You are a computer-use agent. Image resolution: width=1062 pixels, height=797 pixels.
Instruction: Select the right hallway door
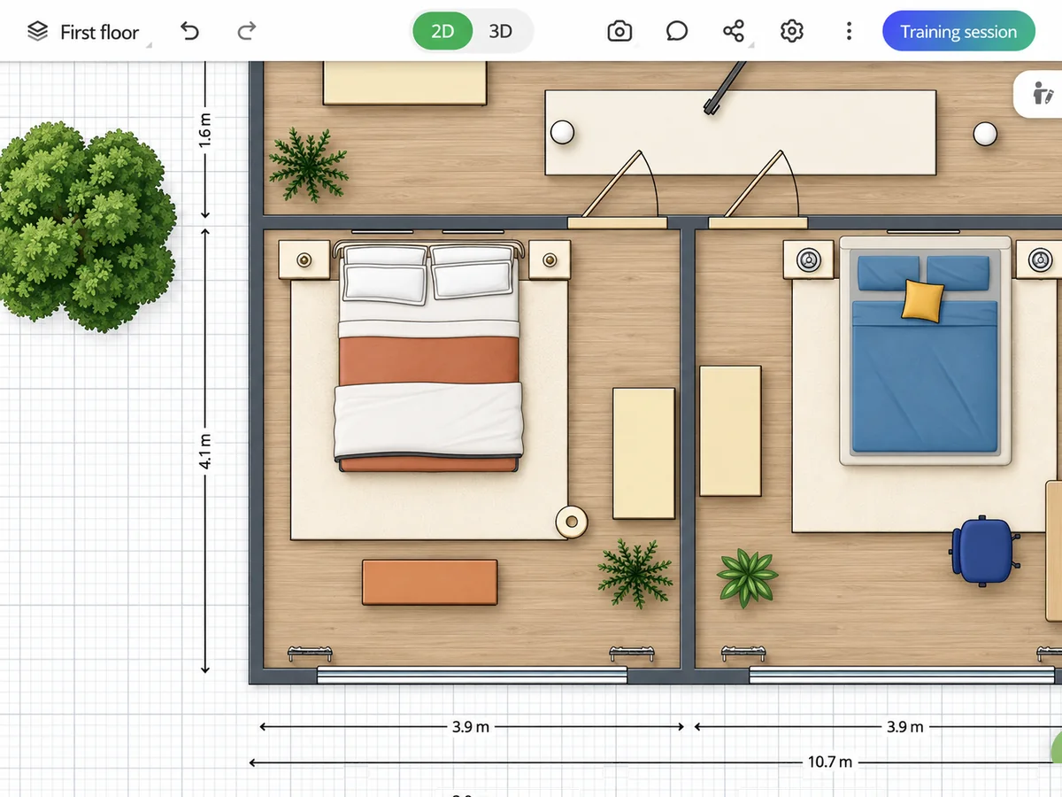click(759, 190)
